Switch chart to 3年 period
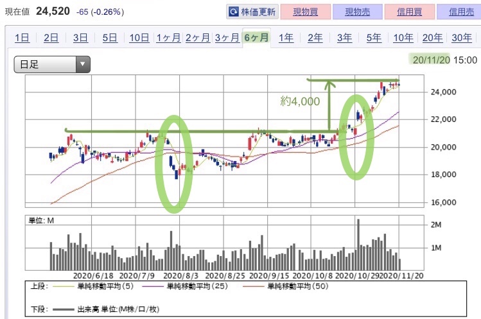The width and height of the screenshot is (481, 319). [x=344, y=38]
